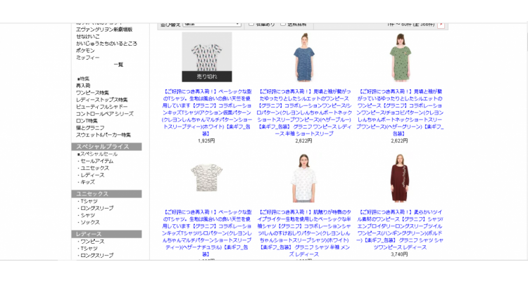528x281 pixels.
Task: Open ユニセックス under スペシャルプライス
Action: [x=93, y=169]
